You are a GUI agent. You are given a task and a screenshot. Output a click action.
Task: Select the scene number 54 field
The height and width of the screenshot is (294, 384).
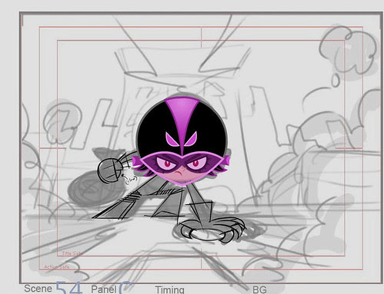click(68, 288)
